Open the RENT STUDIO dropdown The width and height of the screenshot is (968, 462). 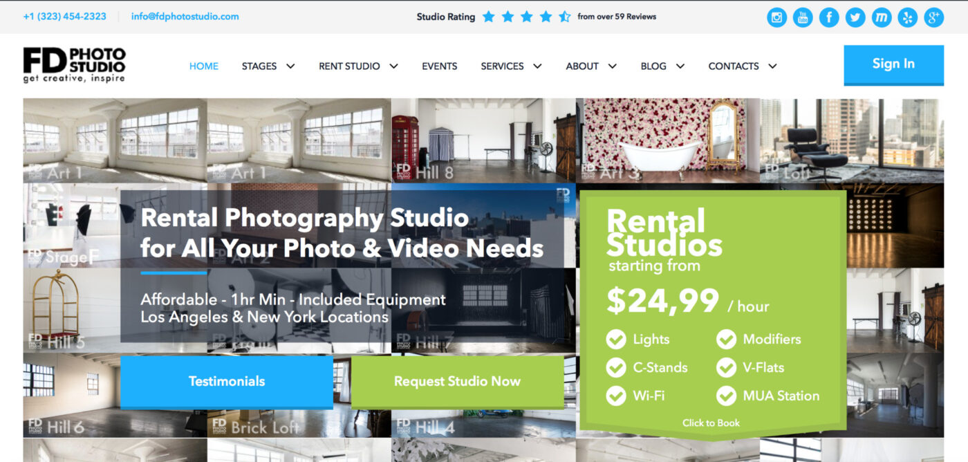click(x=357, y=66)
